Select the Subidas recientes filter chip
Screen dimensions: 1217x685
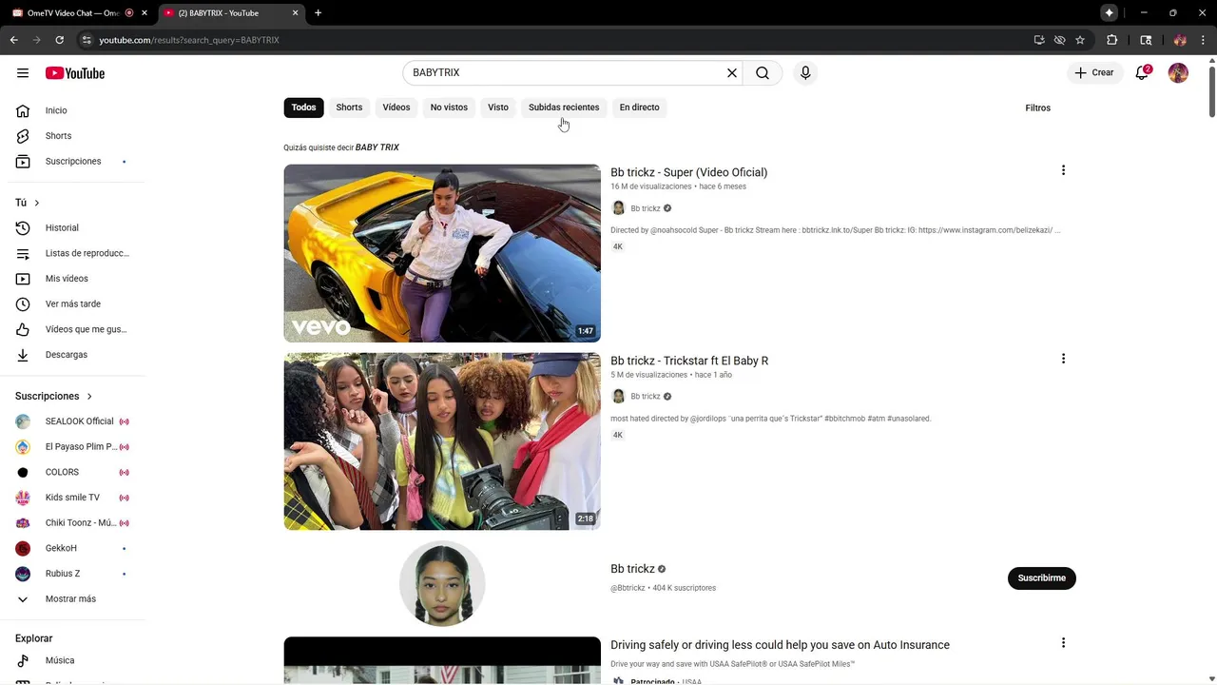click(564, 108)
